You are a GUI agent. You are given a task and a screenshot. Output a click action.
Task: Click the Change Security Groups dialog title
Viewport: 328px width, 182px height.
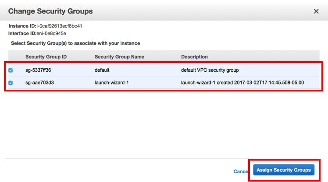click(50, 11)
